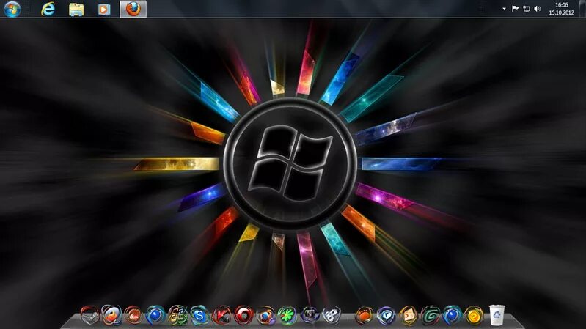This screenshot has width=586, height=329.
Task: Open Kaspersky red K dock icon
Action: click(x=221, y=316)
